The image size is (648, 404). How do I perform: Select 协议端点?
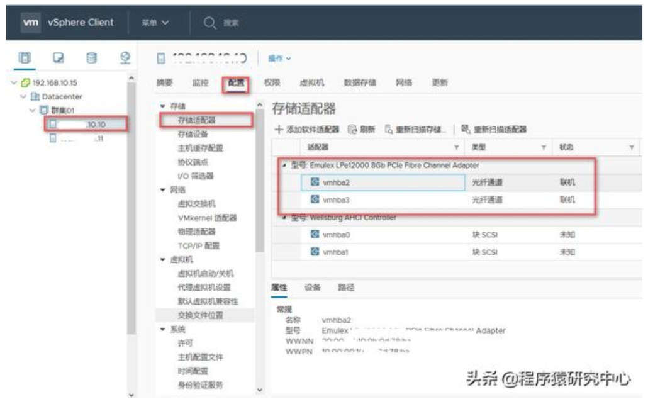193,162
